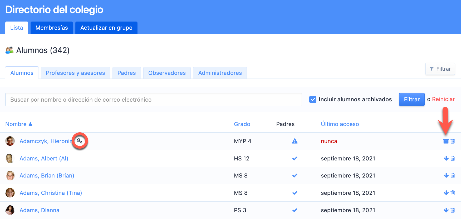Delete Brian Adams using the trash icon
The image size is (461, 219).
tap(453, 175)
